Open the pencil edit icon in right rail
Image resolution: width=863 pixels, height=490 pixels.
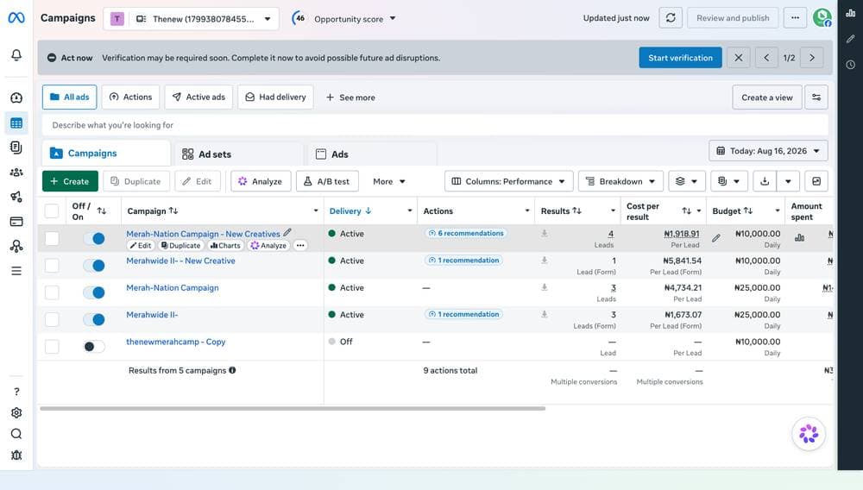850,39
